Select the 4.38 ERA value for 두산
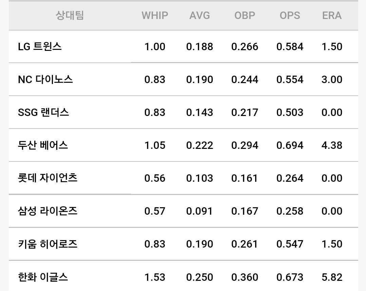This screenshot has width=366, height=291. pos(332,145)
